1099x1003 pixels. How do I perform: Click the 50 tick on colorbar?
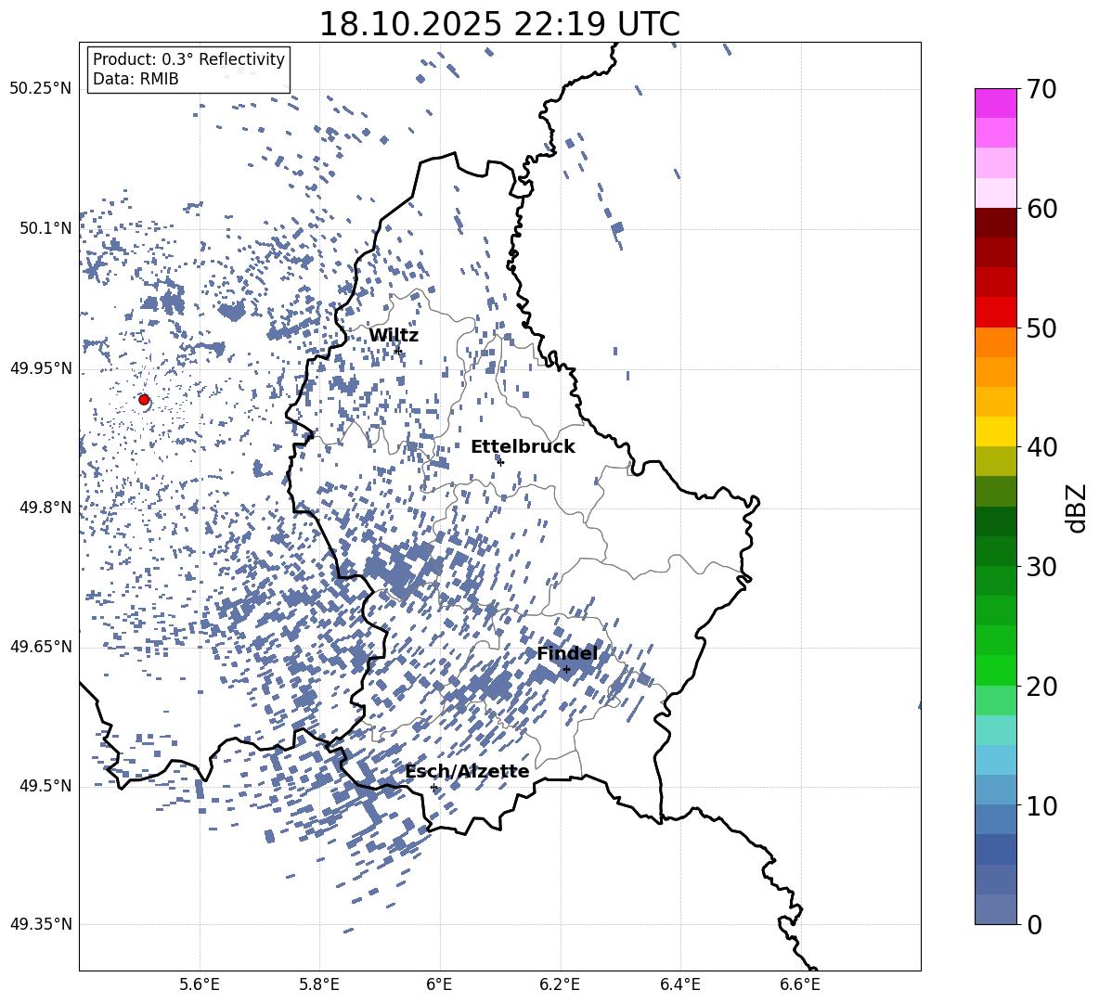point(1041,328)
